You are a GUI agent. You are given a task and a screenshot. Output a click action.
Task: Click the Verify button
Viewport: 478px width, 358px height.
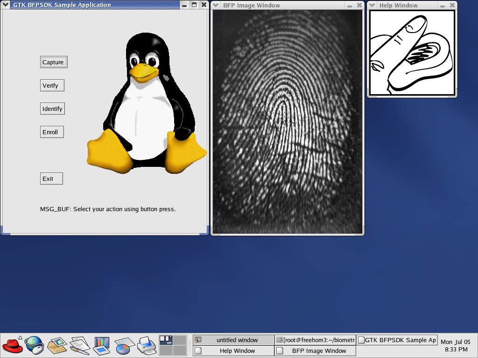(x=52, y=85)
